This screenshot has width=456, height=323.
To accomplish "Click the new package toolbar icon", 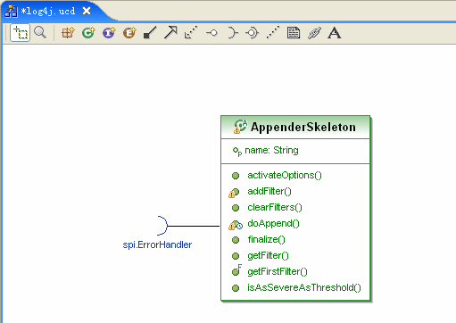I will (68, 33).
